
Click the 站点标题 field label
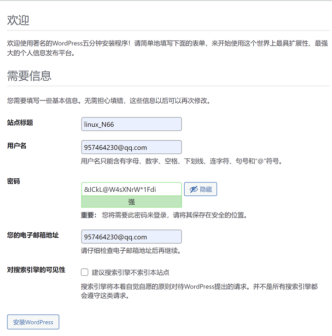[20, 123]
